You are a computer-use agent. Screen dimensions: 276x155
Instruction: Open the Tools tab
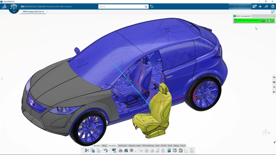pyautogui.click(x=170, y=146)
